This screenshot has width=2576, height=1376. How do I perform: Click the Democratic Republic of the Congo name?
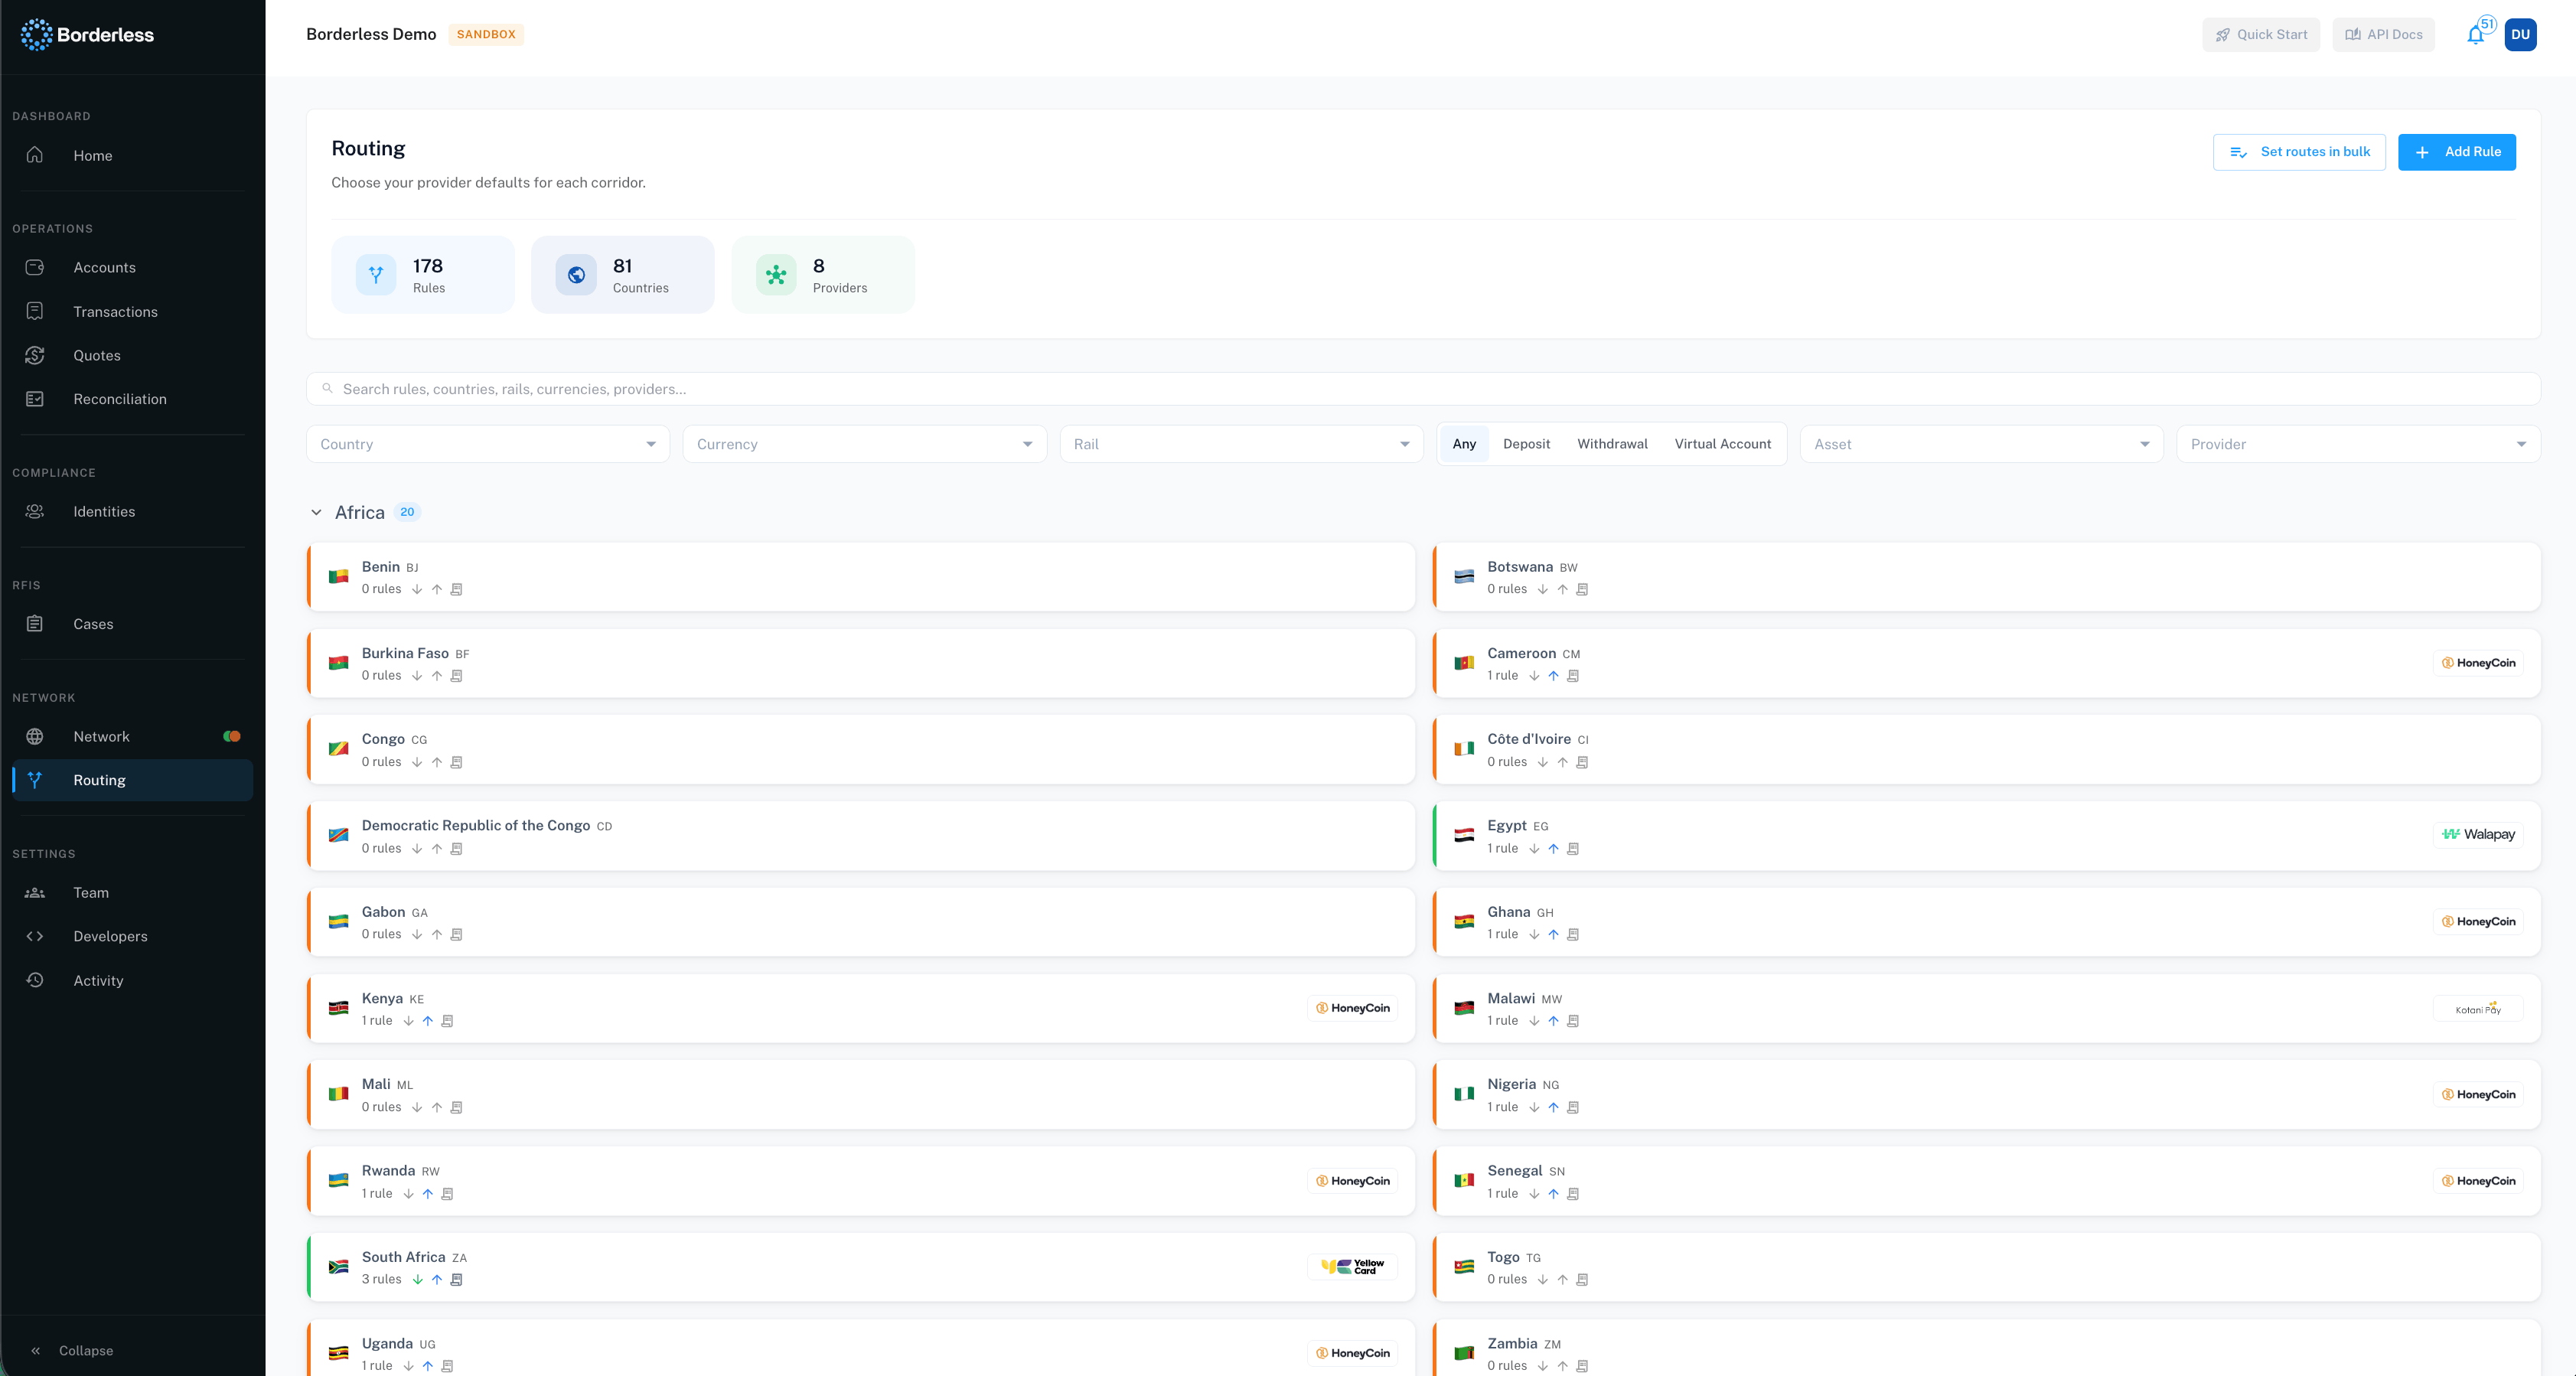476,826
